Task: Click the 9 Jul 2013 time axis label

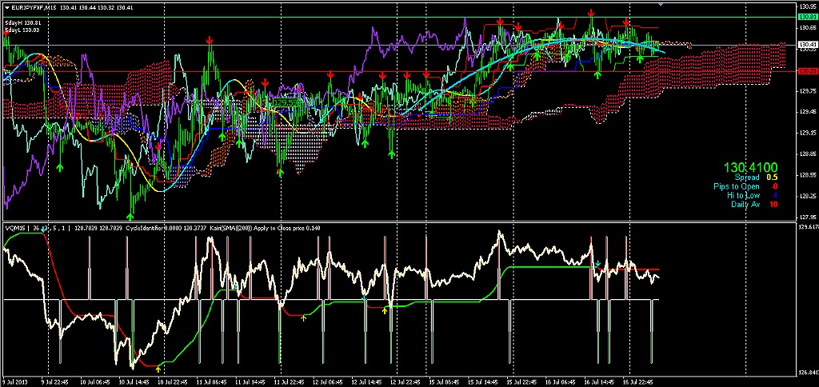Action: pos(16,382)
